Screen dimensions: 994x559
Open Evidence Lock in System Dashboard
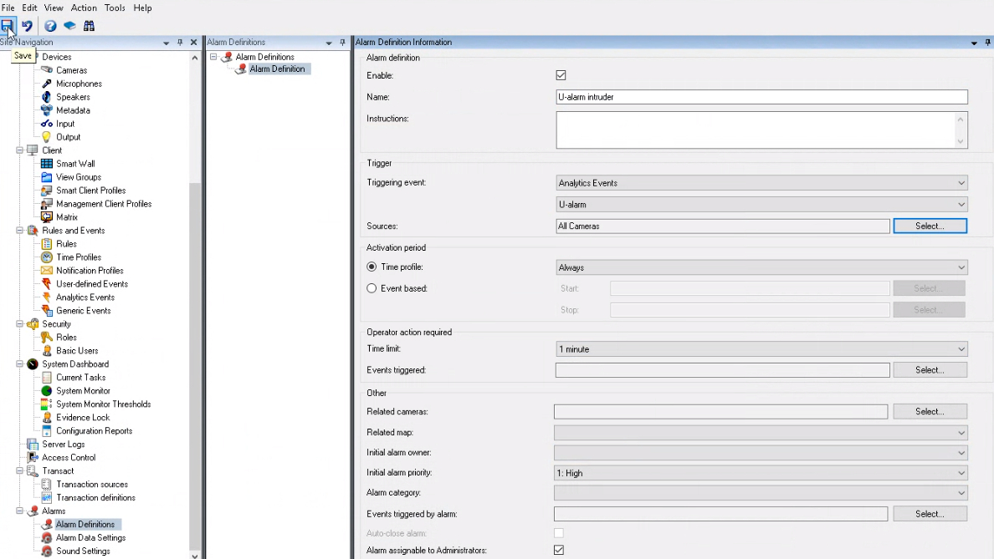82,418
